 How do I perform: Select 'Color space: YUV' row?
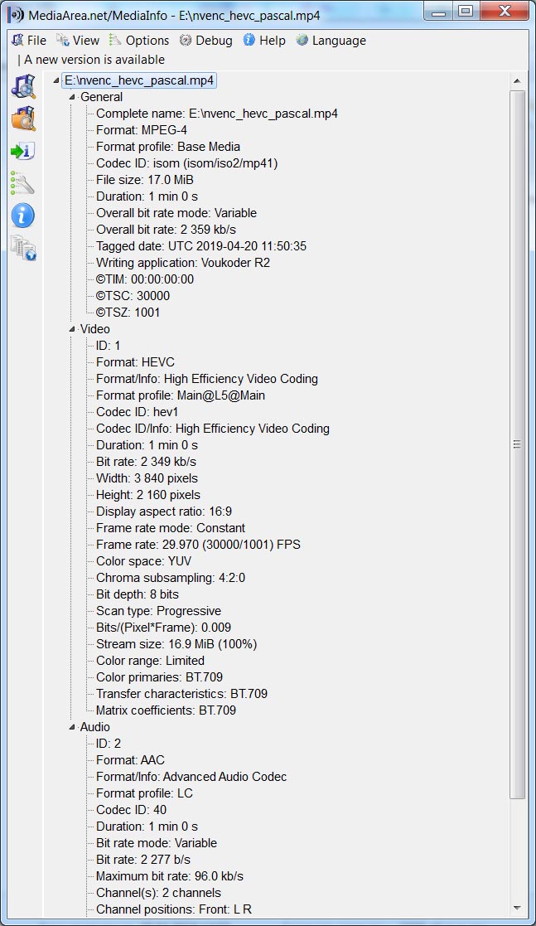click(143, 561)
